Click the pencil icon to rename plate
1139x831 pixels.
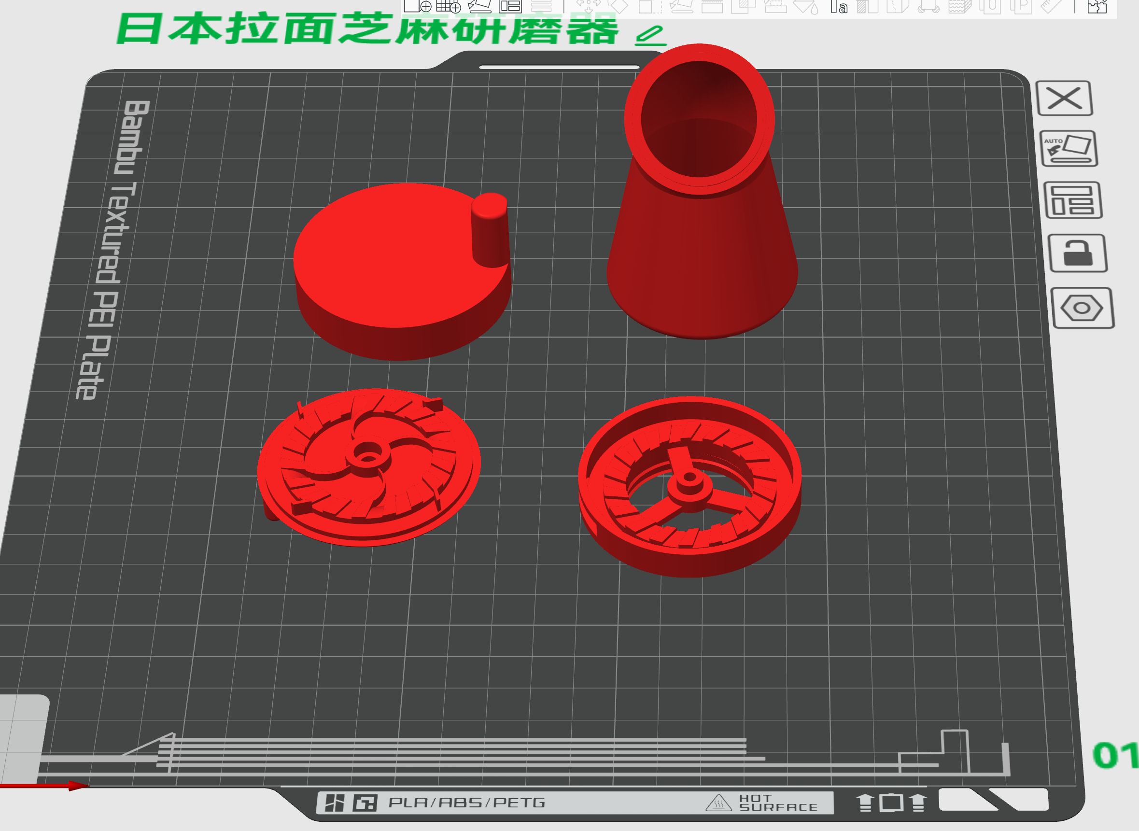(x=650, y=35)
